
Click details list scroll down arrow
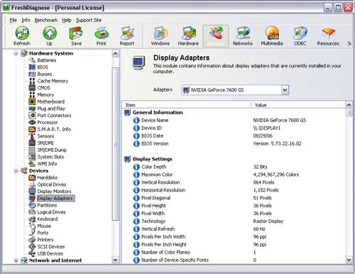point(349,260)
